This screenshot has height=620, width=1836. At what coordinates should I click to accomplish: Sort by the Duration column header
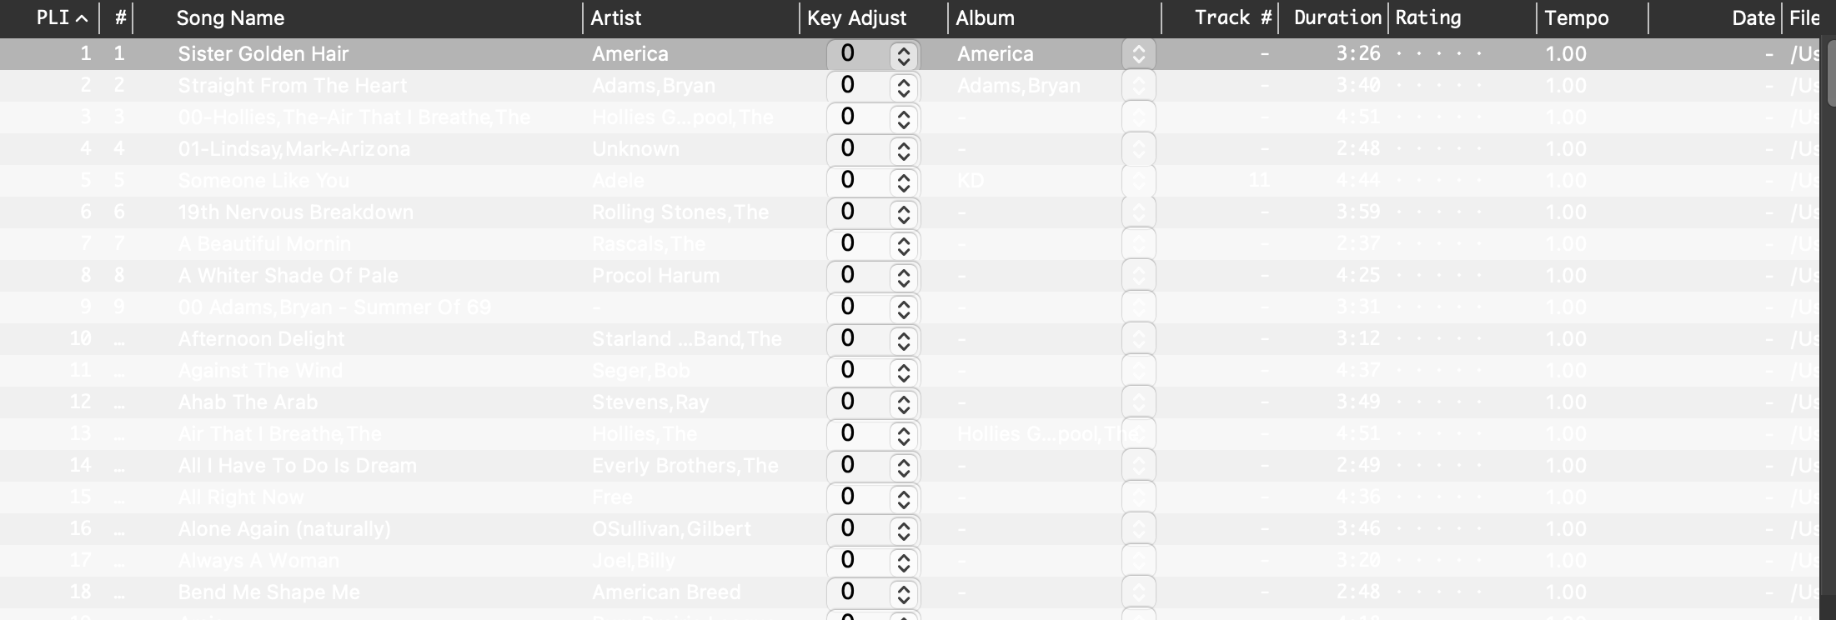[x=1337, y=18]
